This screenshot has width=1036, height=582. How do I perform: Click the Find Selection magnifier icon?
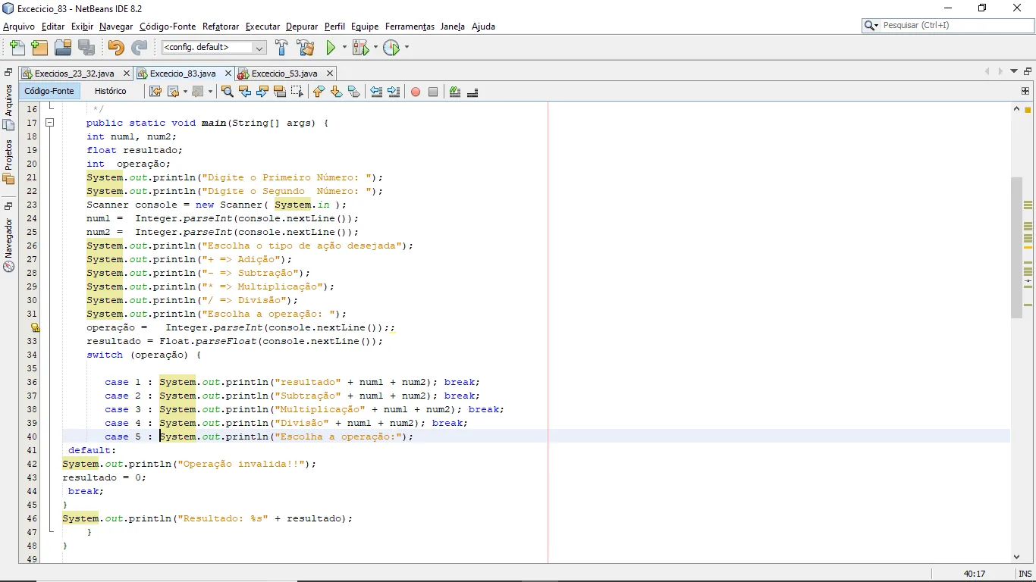click(227, 92)
